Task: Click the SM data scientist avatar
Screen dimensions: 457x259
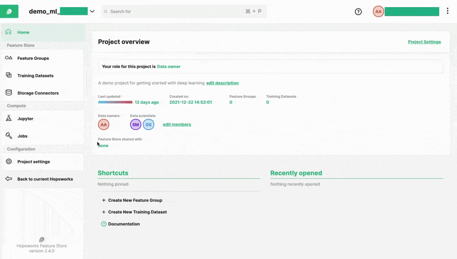Action: (x=136, y=125)
